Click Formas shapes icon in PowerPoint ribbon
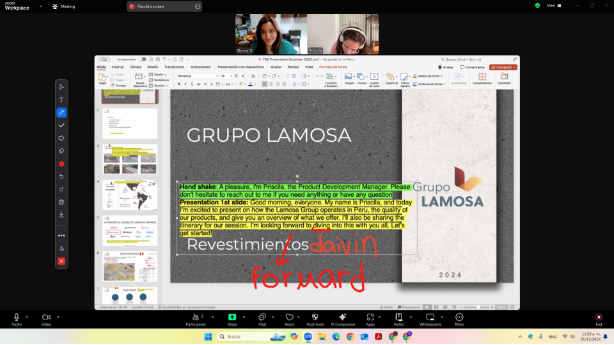 (362, 79)
